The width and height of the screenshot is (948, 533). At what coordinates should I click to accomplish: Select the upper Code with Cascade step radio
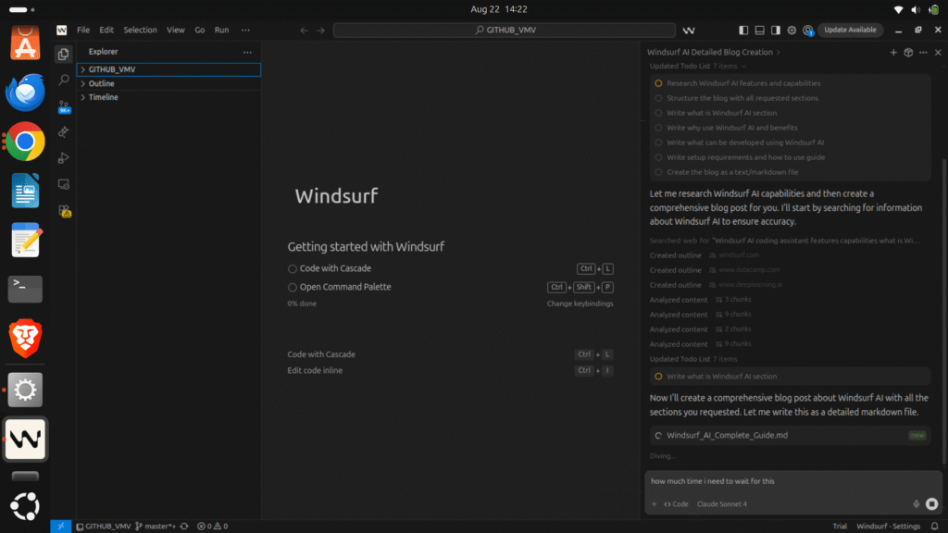click(292, 269)
